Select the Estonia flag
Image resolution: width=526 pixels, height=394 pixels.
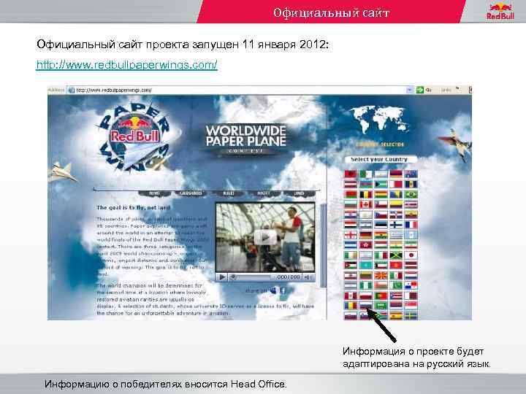[x=381, y=225]
